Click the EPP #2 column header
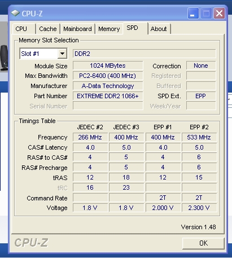232x258 pixels. pyautogui.click(x=199, y=127)
